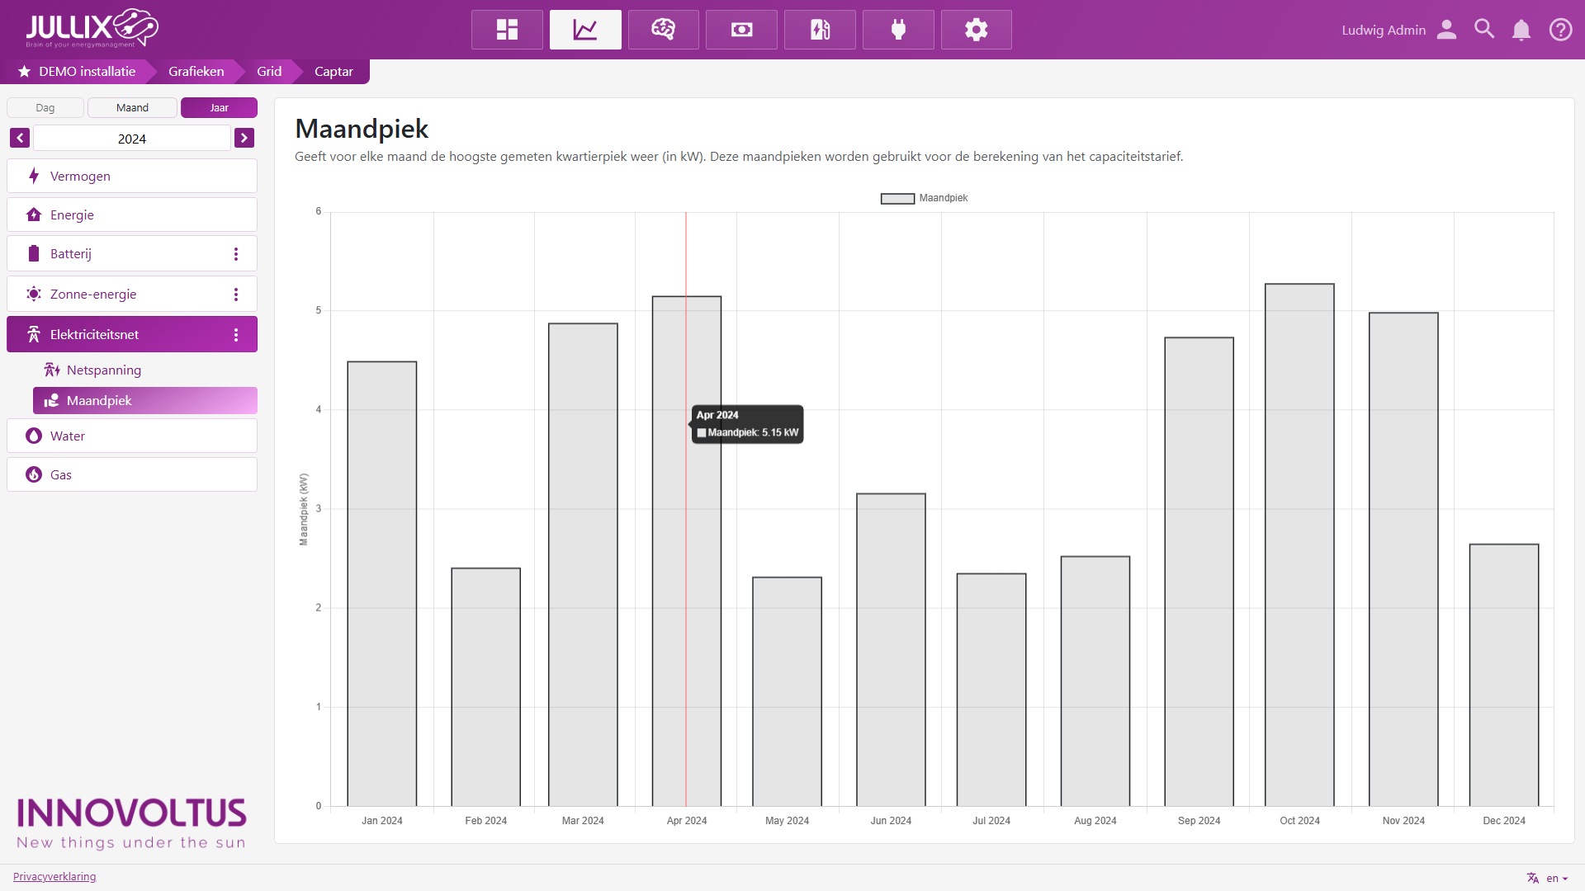Click the brain icon in top toolbar
The height and width of the screenshot is (891, 1585).
click(x=663, y=30)
